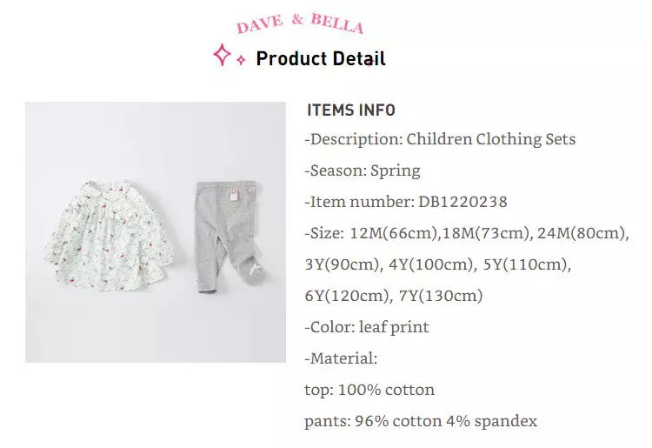Viewport: 652px width, 448px height.
Task: Click the Children Clothing Sets description line
Action: click(440, 139)
